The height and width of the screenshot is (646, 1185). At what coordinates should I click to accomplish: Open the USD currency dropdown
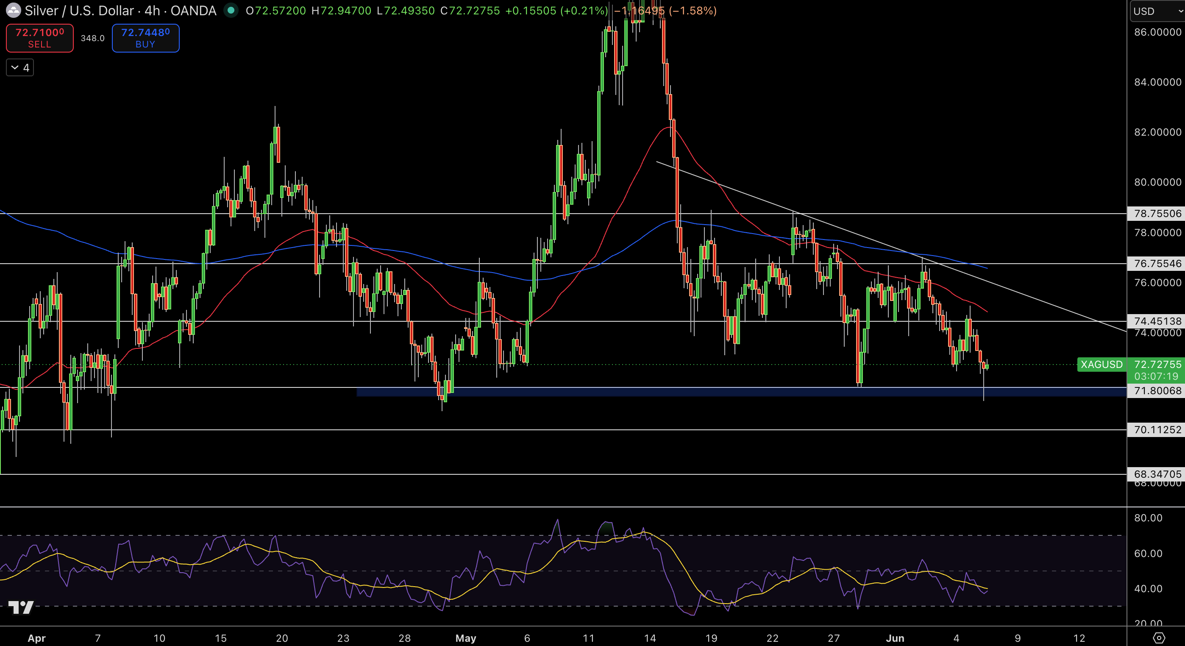tap(1157, 11)
